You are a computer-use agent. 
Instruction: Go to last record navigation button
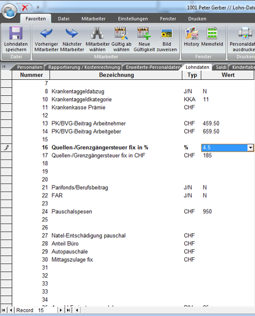pyautogui.click(x=68, y=310)
